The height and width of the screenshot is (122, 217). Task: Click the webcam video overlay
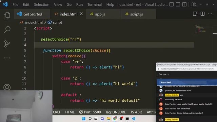(x=26, y=106)
